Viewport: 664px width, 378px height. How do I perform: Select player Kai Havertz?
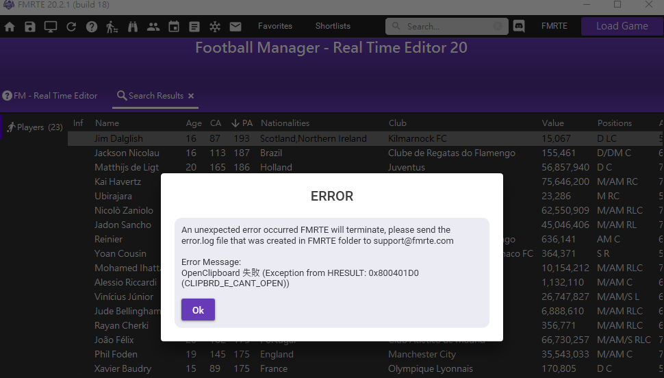118,181
